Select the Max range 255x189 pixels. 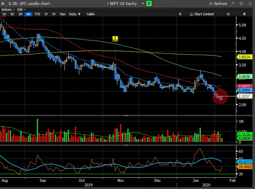tap(63, 14)
